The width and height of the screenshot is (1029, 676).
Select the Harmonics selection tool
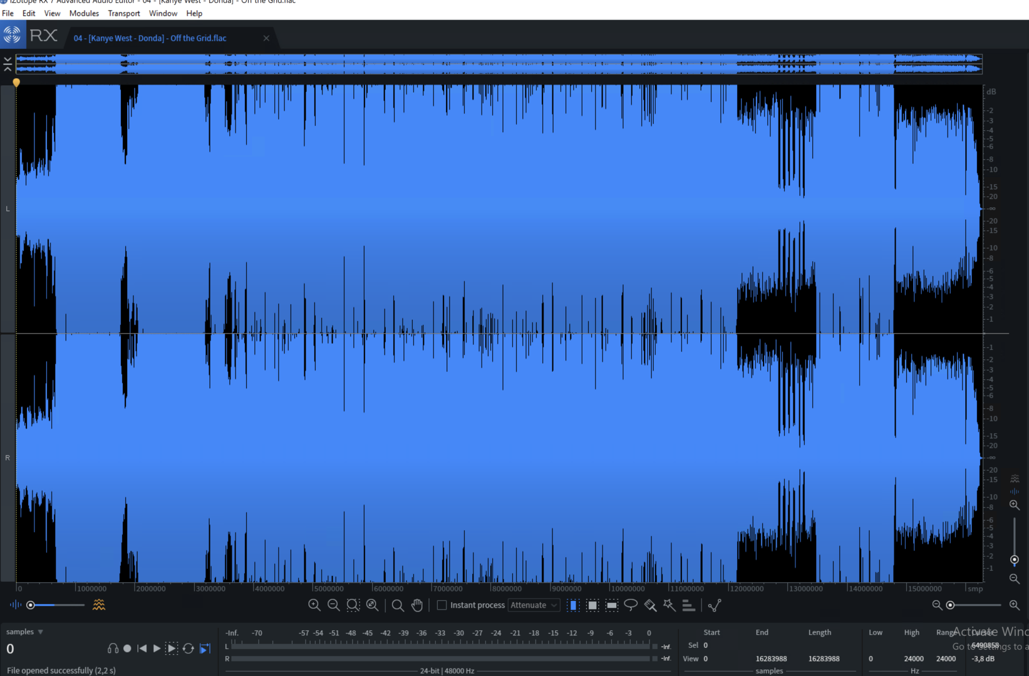coord(688,605)
